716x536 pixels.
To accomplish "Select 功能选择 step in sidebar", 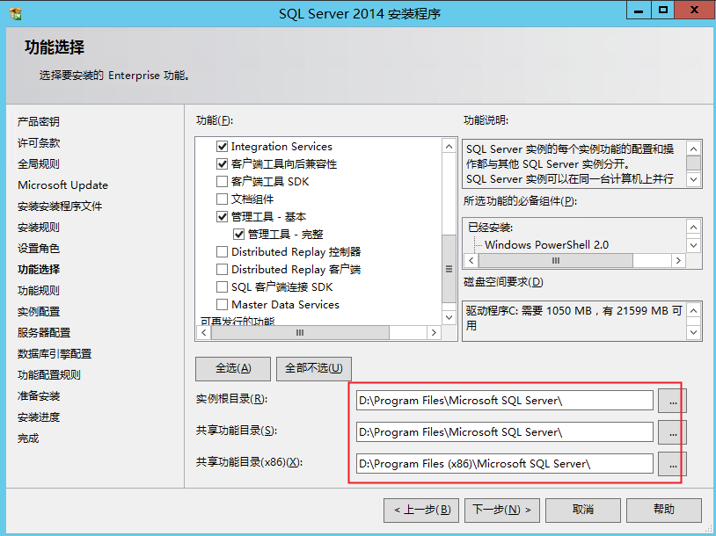I will click(39, 270).
